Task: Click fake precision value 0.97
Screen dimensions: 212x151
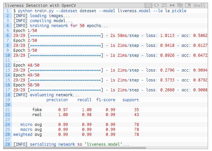Action: (63, 110)
